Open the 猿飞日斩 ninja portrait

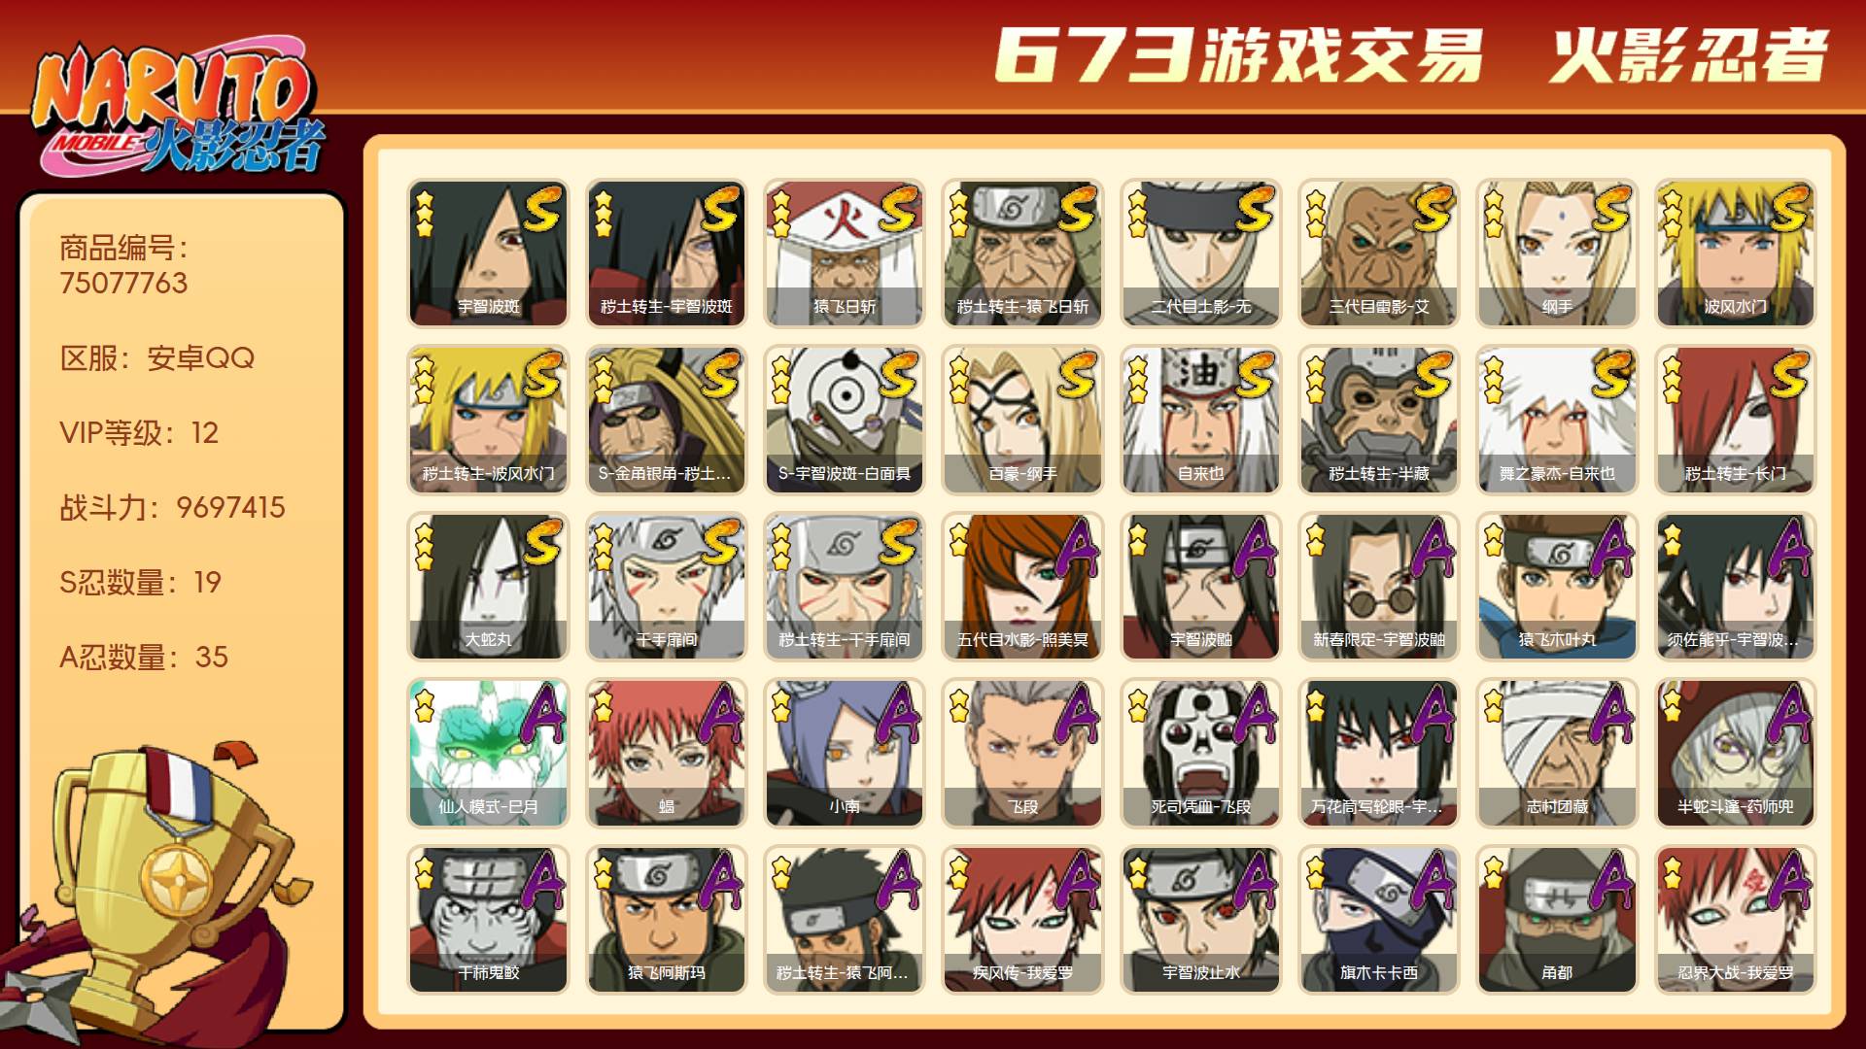(844, 253)
